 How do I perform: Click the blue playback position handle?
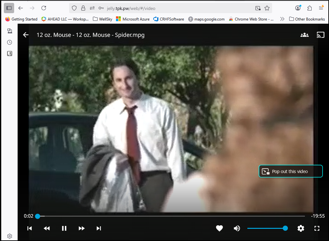click(x=38, y=216)
